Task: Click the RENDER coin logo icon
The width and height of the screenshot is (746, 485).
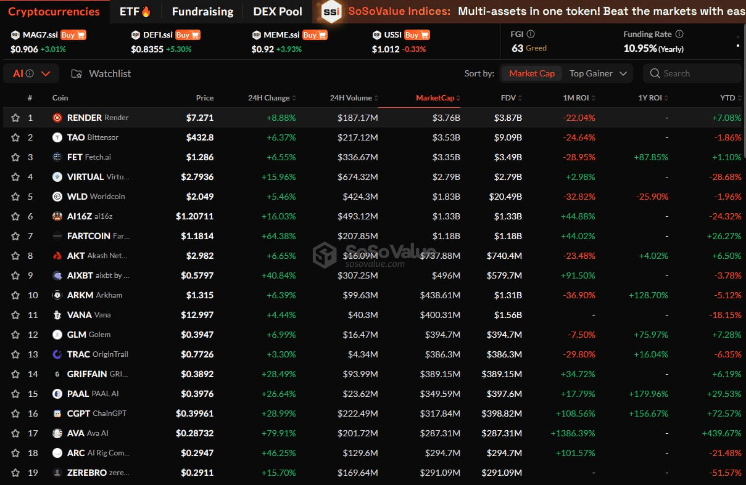Action: point(57,118)
